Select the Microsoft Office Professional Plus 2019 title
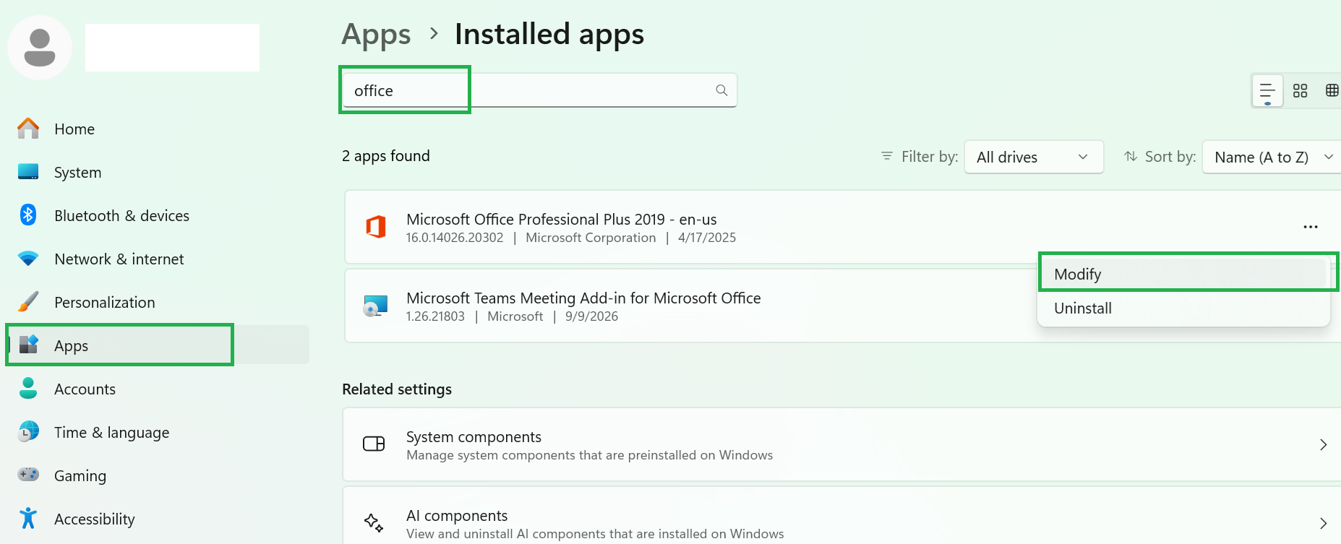This screenshot has height=544, width=1341. 562,219
